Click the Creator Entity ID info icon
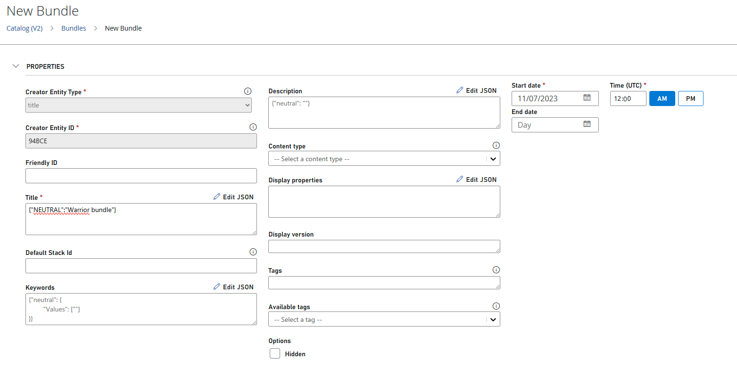Image resolution: width=737 pixels, height=368 pixels. pyautogui.click(x=253, y=127)
